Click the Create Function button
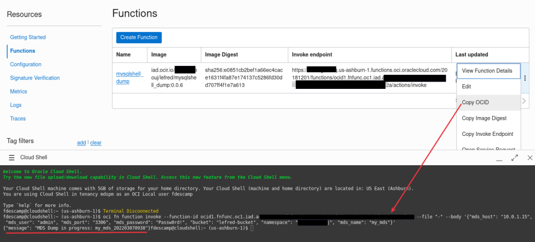Image resolution: width=535 pixels, height=242 pixels. (139, 37)
